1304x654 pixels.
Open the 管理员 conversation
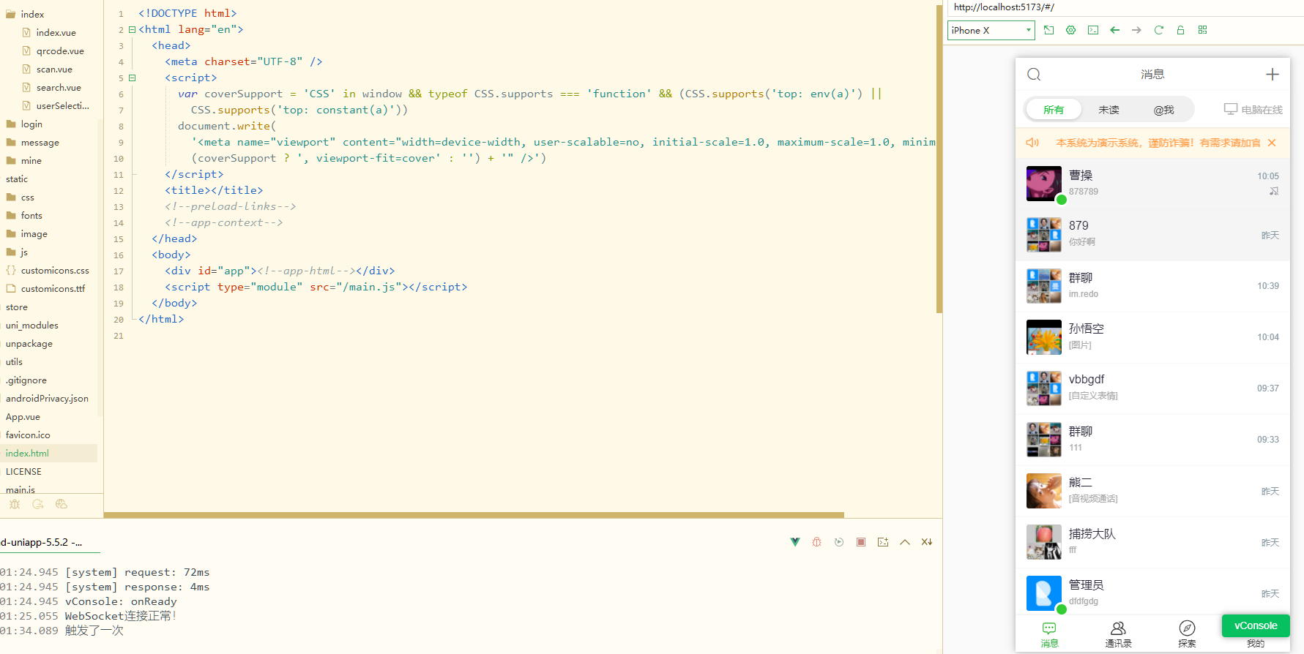(x=1152, y=593)
